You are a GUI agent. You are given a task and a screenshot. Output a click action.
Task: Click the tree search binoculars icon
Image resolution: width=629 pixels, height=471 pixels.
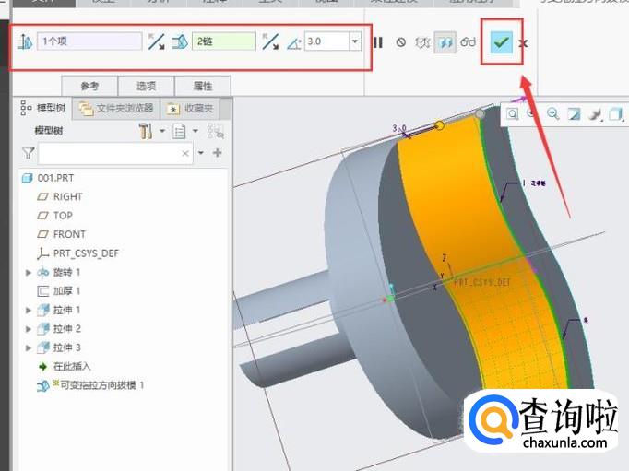click(x=216, y=131)
